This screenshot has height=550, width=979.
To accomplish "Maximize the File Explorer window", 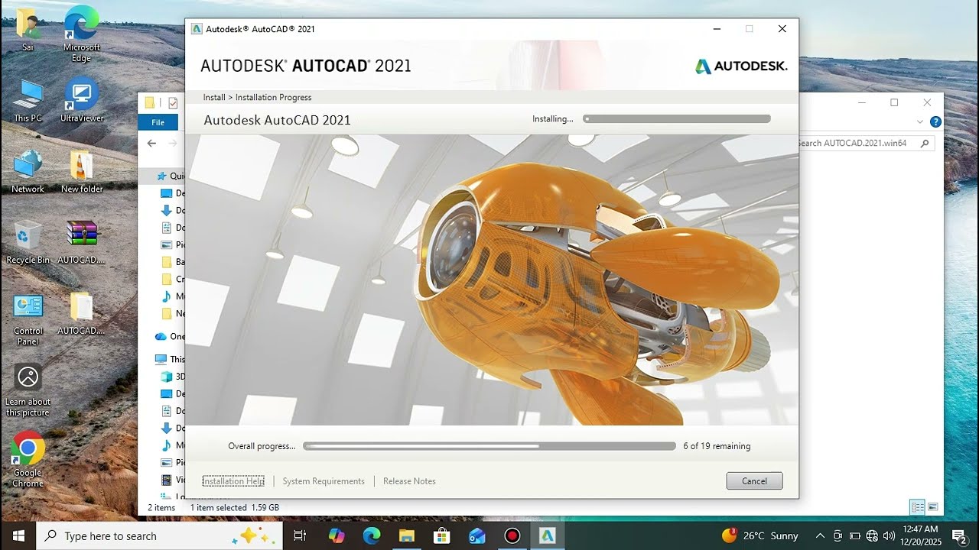I will tap(894, 102).
